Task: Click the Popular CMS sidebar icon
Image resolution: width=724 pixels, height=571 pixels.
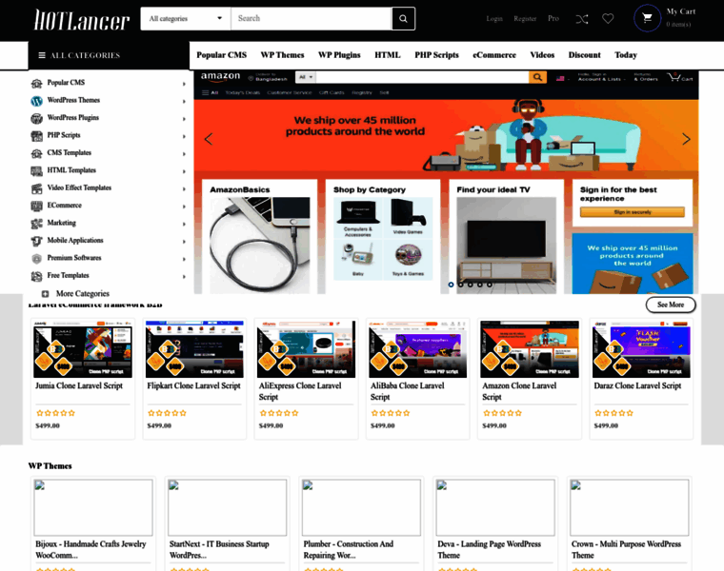Action: pos(36,84)
